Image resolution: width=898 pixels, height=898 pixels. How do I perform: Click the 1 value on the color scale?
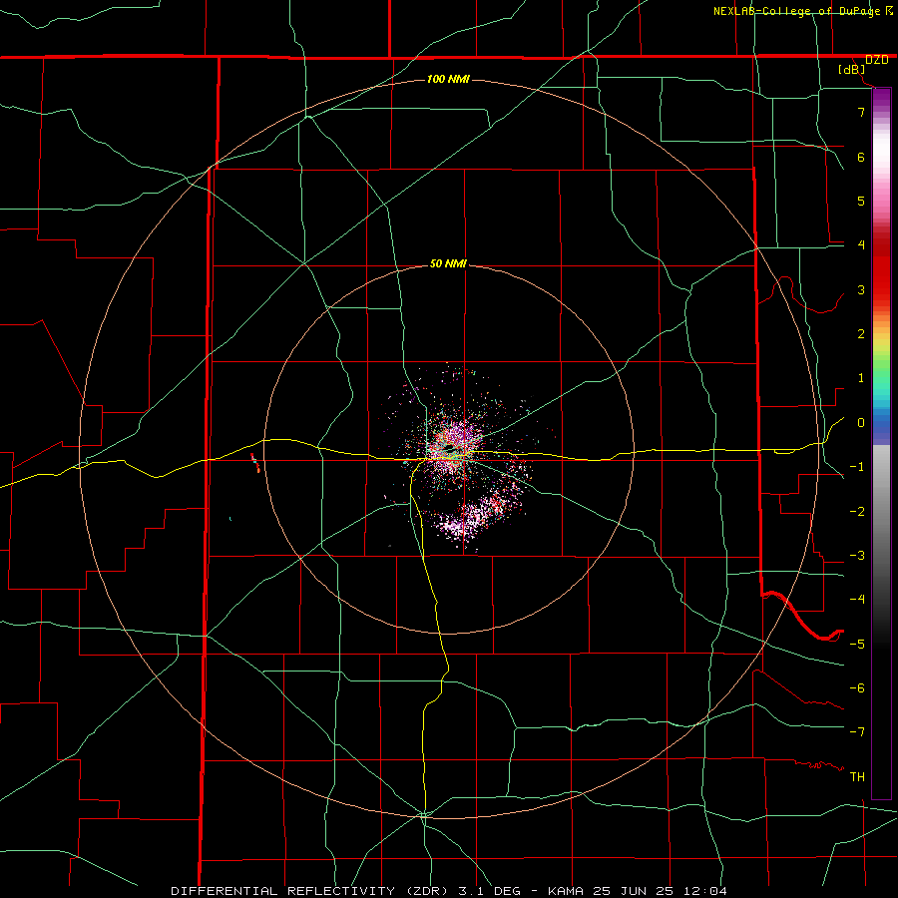[x=861, y=378]
